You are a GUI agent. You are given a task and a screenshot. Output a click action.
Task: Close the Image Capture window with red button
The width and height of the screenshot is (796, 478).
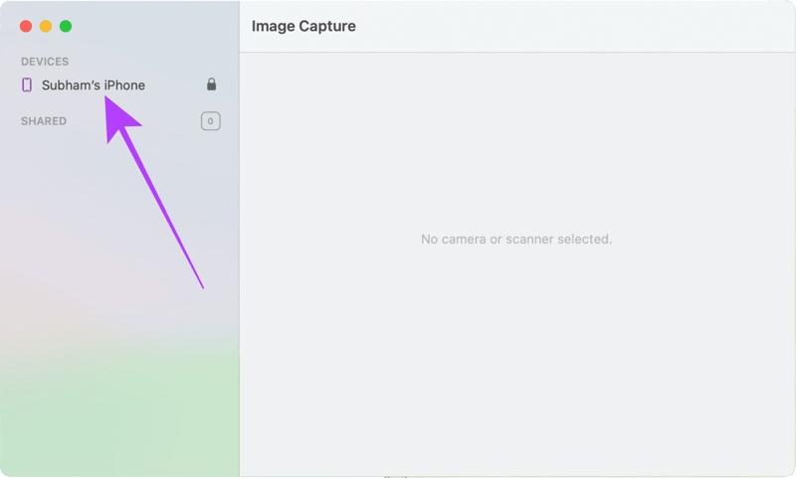click(x=26, y=27)
